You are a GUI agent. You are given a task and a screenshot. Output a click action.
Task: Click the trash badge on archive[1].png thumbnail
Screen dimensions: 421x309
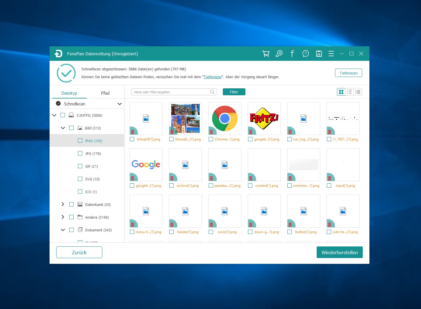(x=172, y=178)
